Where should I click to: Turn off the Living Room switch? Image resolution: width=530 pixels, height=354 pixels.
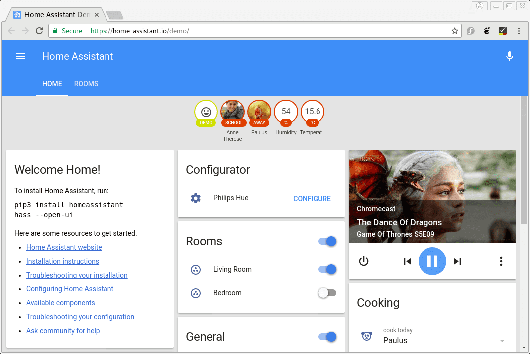point(327,270)
